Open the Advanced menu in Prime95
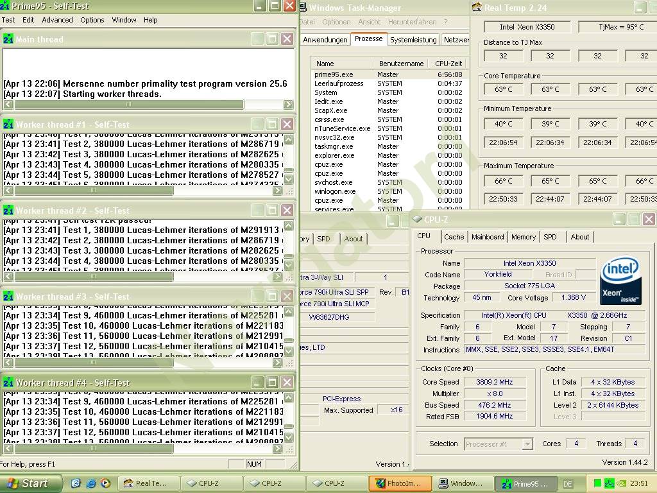Screen dimensions: 657x493 [x=57, y=20]
